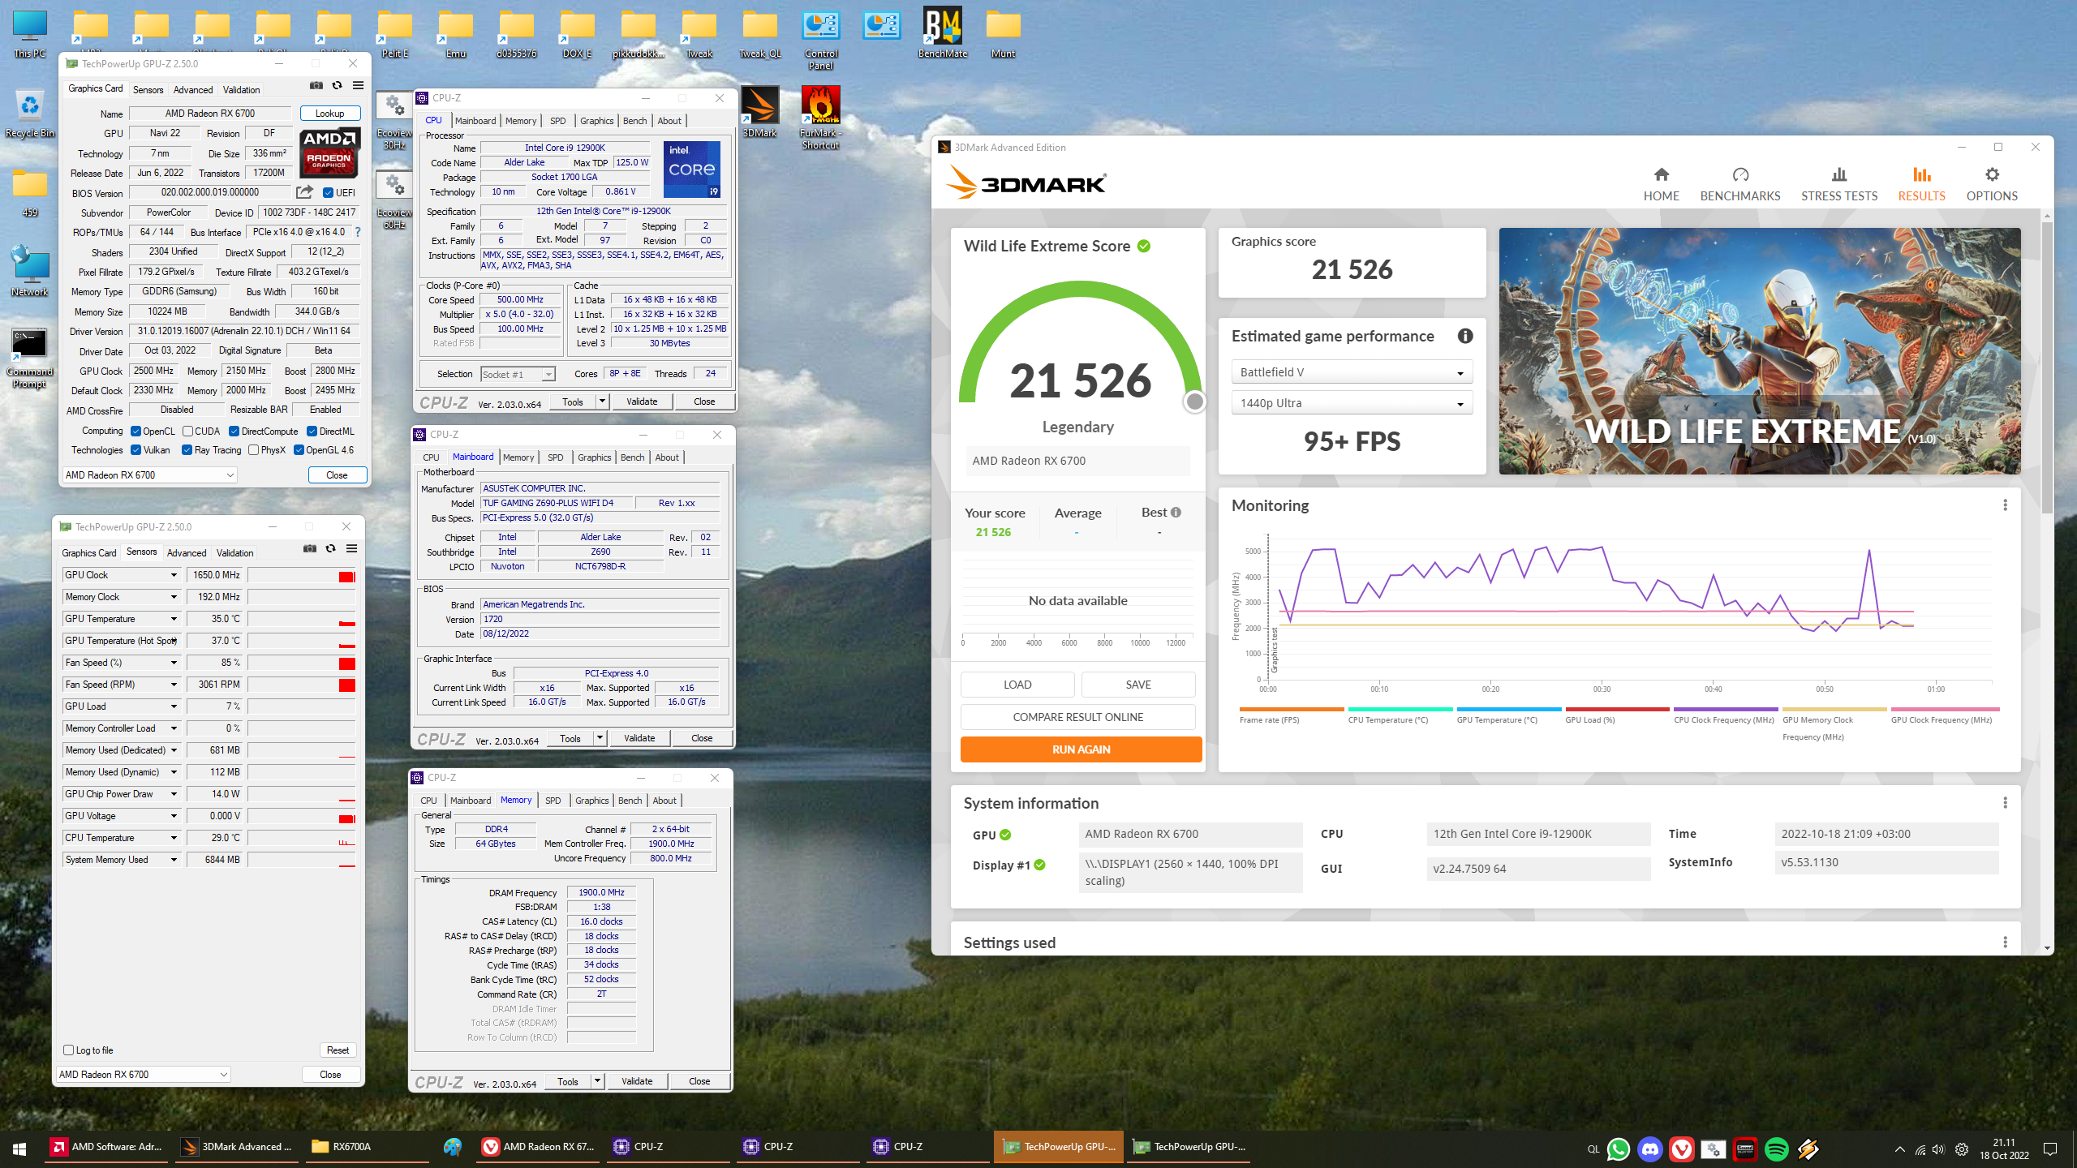Toggle PhysX checkbox in GPU-Z

pyautogui.click(x=253, y=450)
